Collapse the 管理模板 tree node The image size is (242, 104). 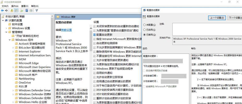[6, 32]
